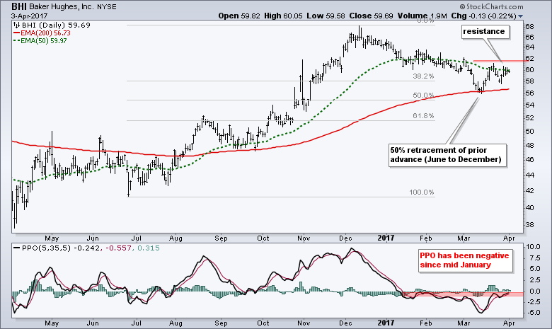Click the 50.0% Fibonacci level label
Screen dimensions: 552x329
point(423,96)
